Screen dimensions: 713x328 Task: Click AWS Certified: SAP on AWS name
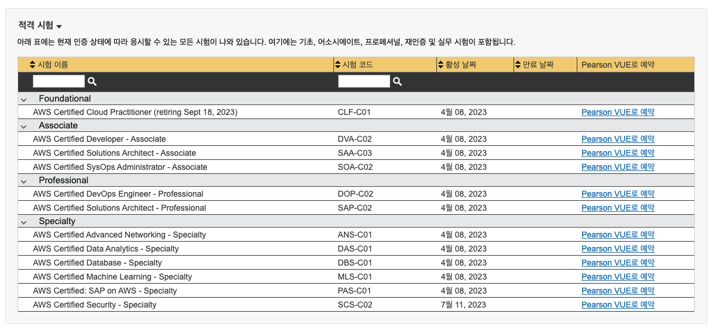click(x=105, y=291)
